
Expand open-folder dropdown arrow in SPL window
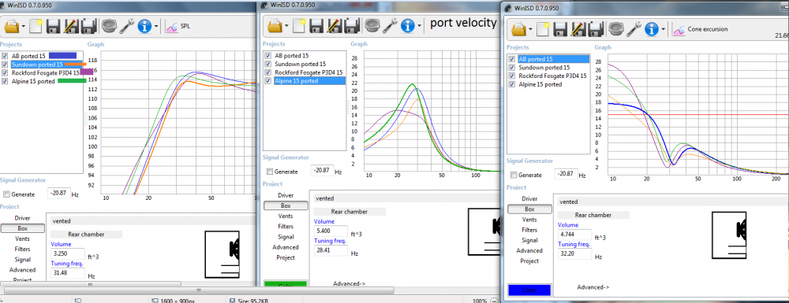point(24,27)
